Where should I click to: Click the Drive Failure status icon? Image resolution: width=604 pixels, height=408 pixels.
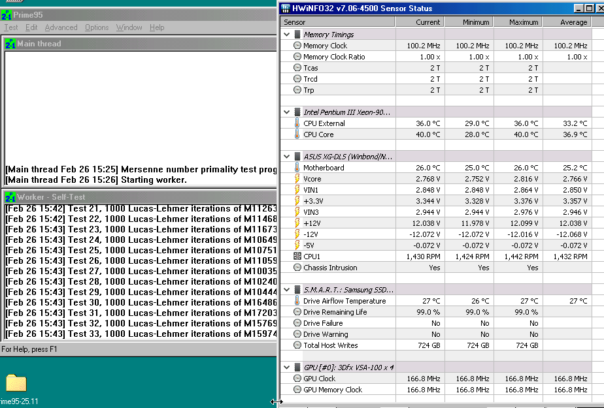pyautogui.click(x=297, y=323)
